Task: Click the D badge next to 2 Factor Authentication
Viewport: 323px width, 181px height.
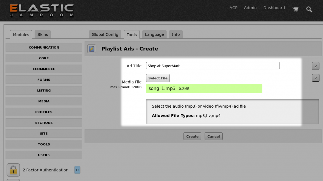Action: click(77, 170)
